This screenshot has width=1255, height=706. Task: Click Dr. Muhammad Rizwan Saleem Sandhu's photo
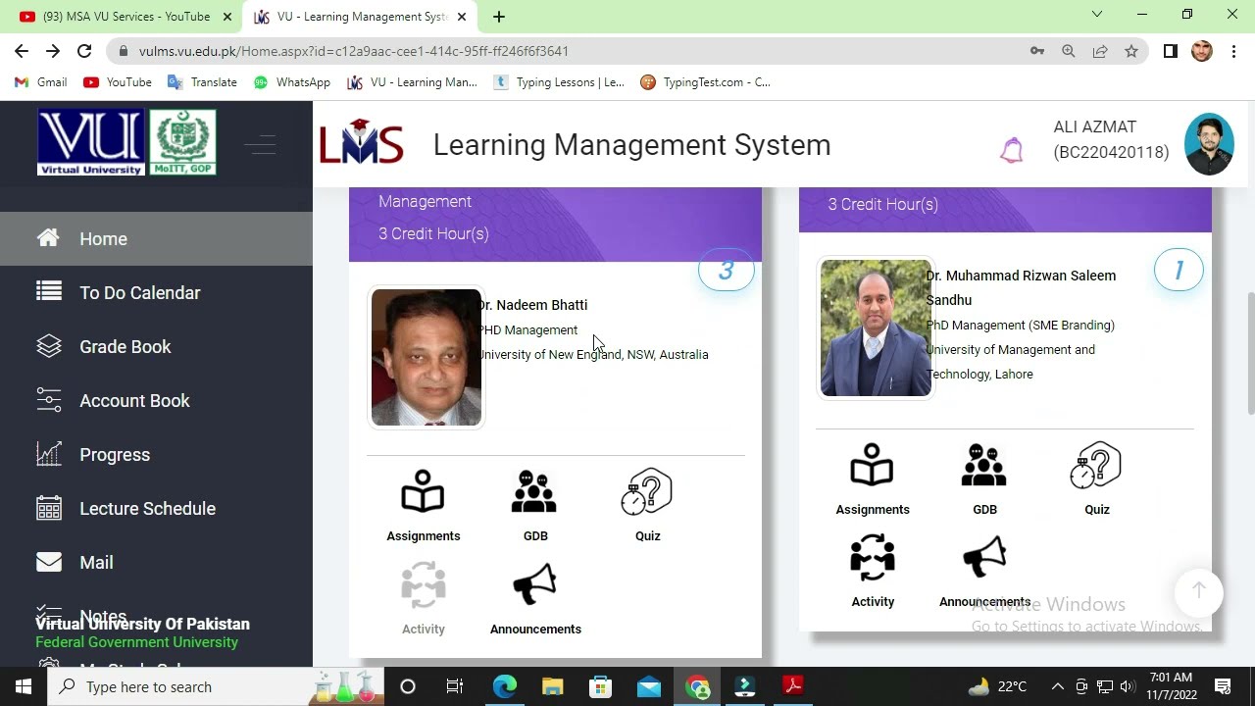876,328
